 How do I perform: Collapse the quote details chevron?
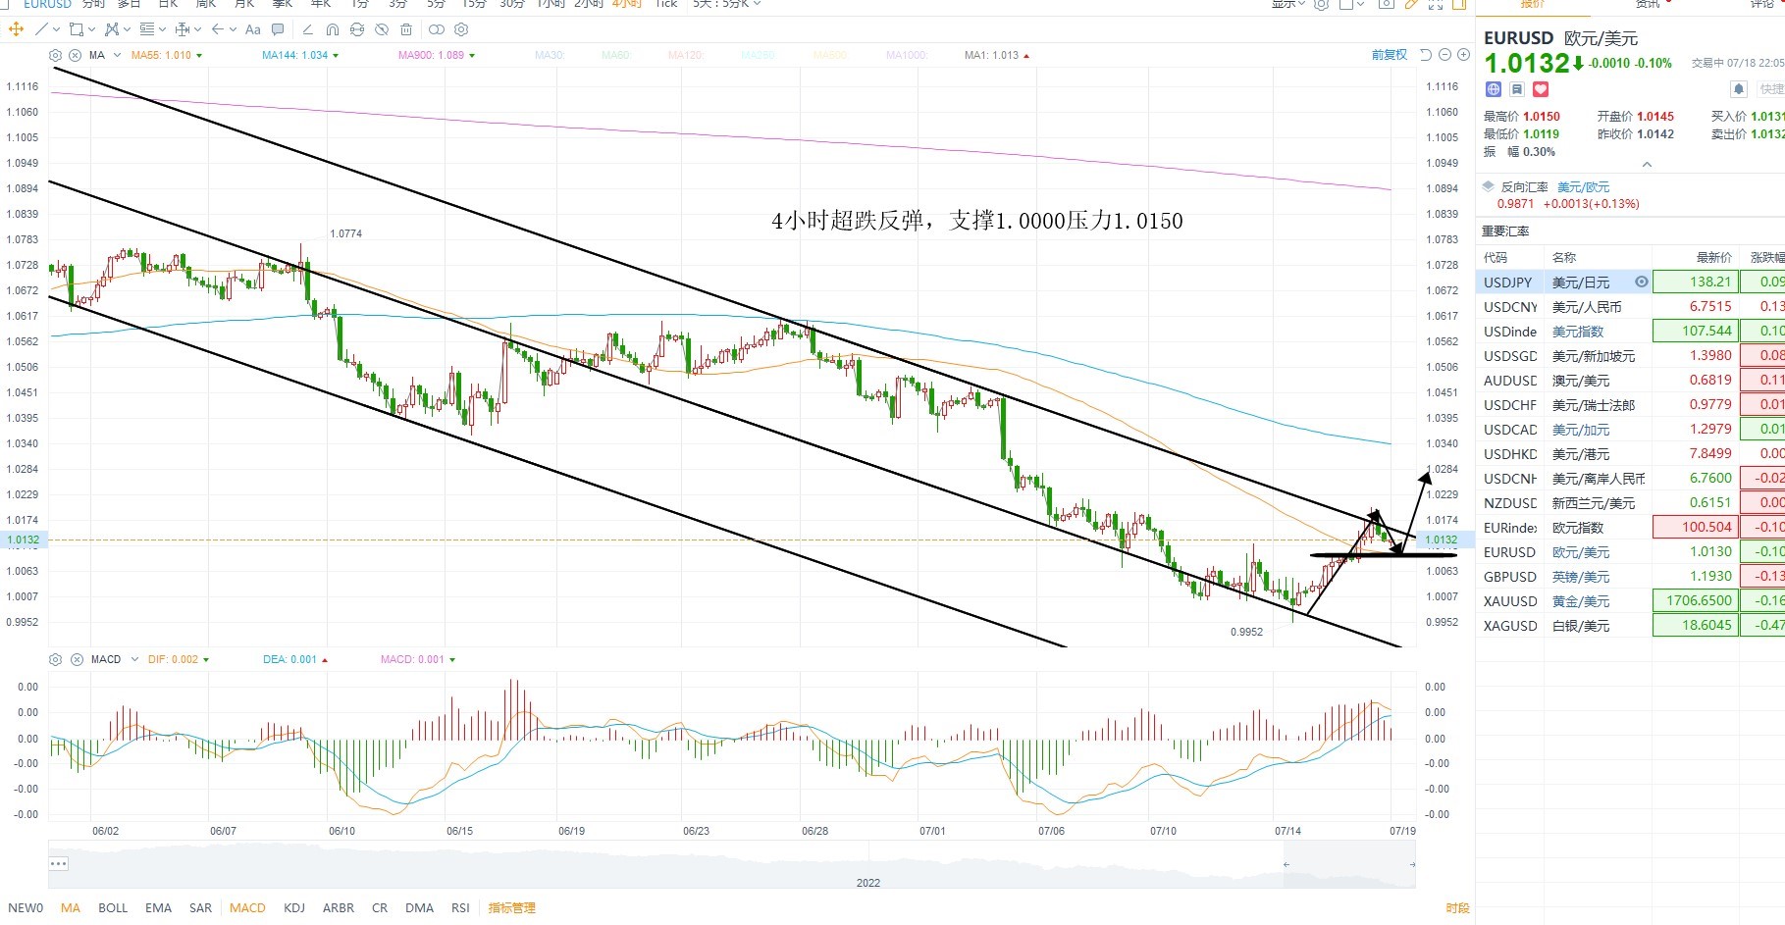pos(1647,164)
